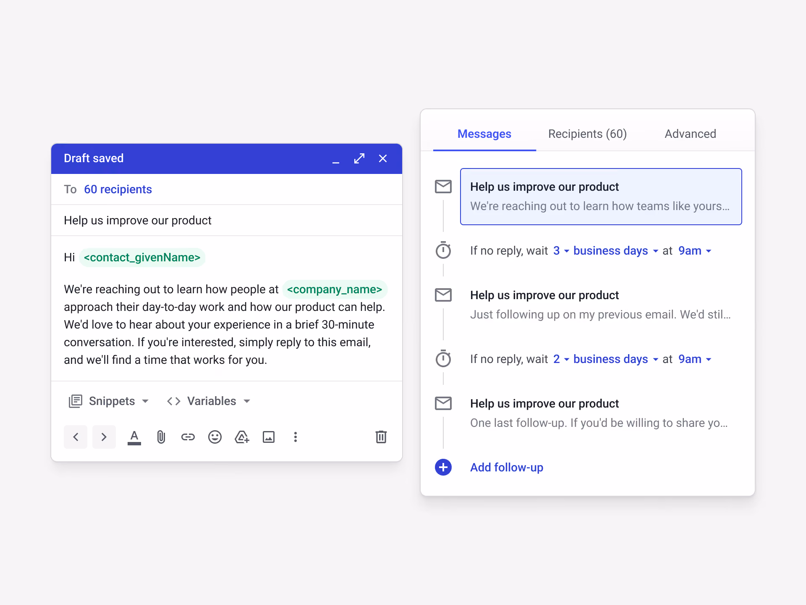806x605 pixels.
Task: Click the 'Add follow-up' link
Action: (x=507, y=468)
